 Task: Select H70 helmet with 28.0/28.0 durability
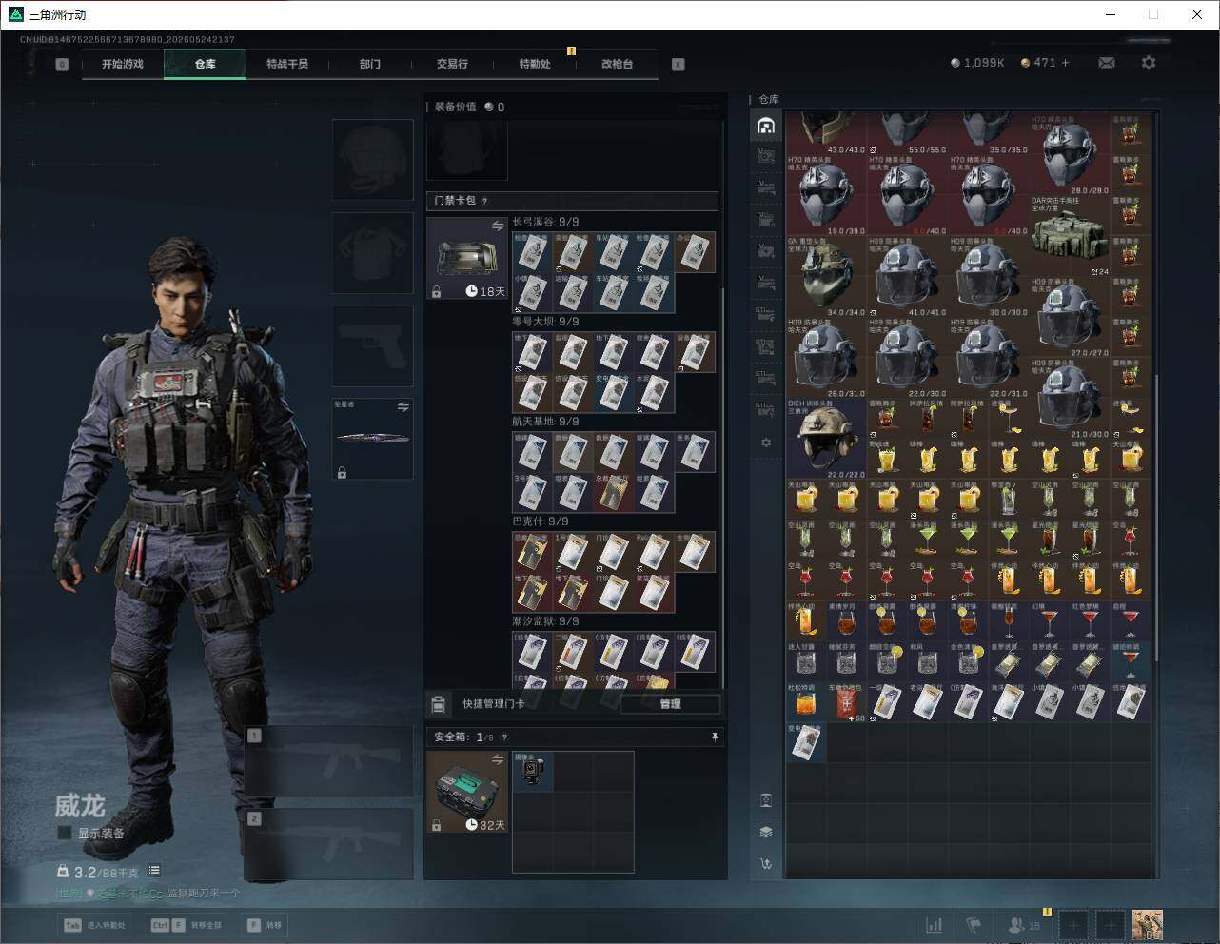pos(1071,155)
